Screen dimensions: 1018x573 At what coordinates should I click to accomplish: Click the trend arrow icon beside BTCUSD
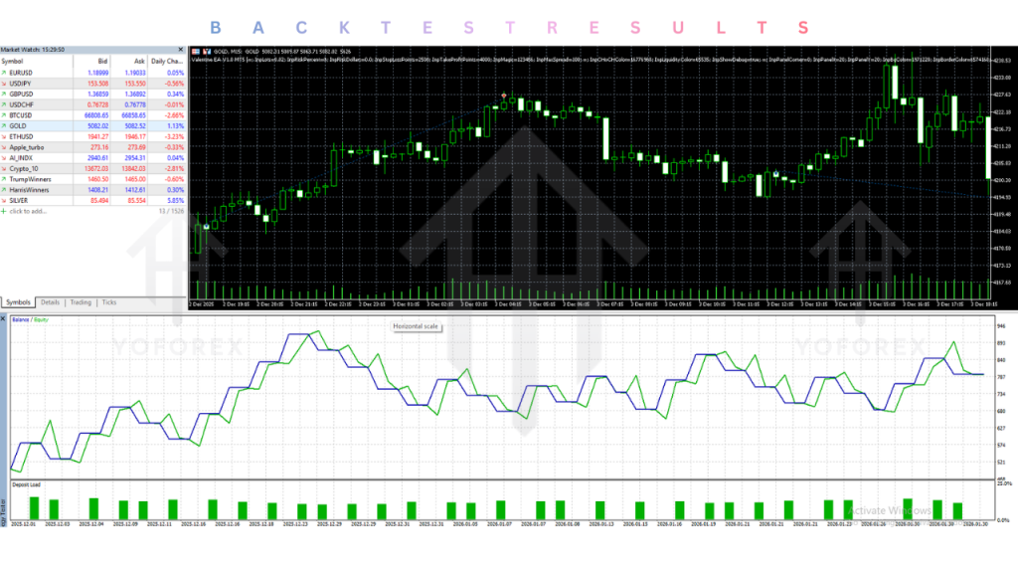pos(5,116)
